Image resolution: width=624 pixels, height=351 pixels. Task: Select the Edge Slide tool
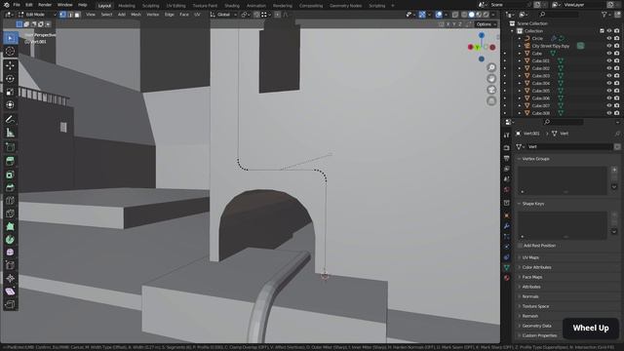11,265
